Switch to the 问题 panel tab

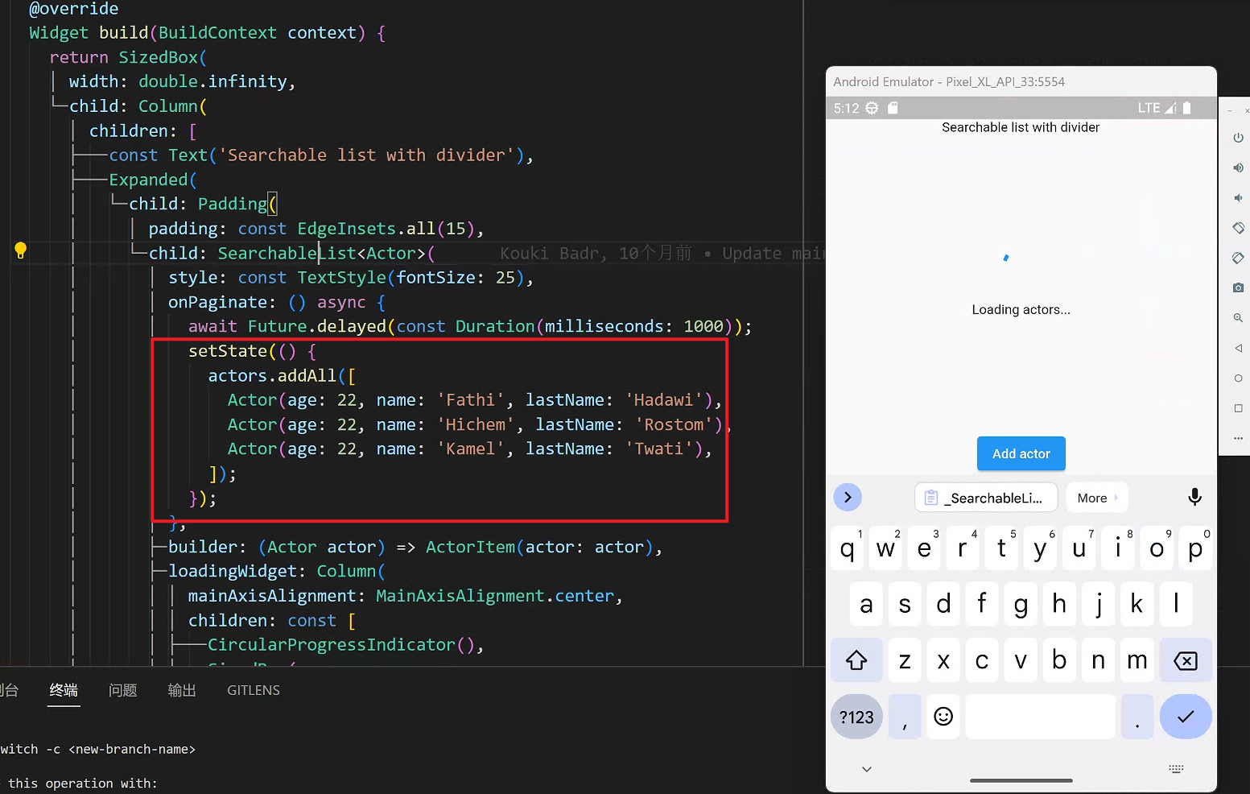[x=122, y=690]
